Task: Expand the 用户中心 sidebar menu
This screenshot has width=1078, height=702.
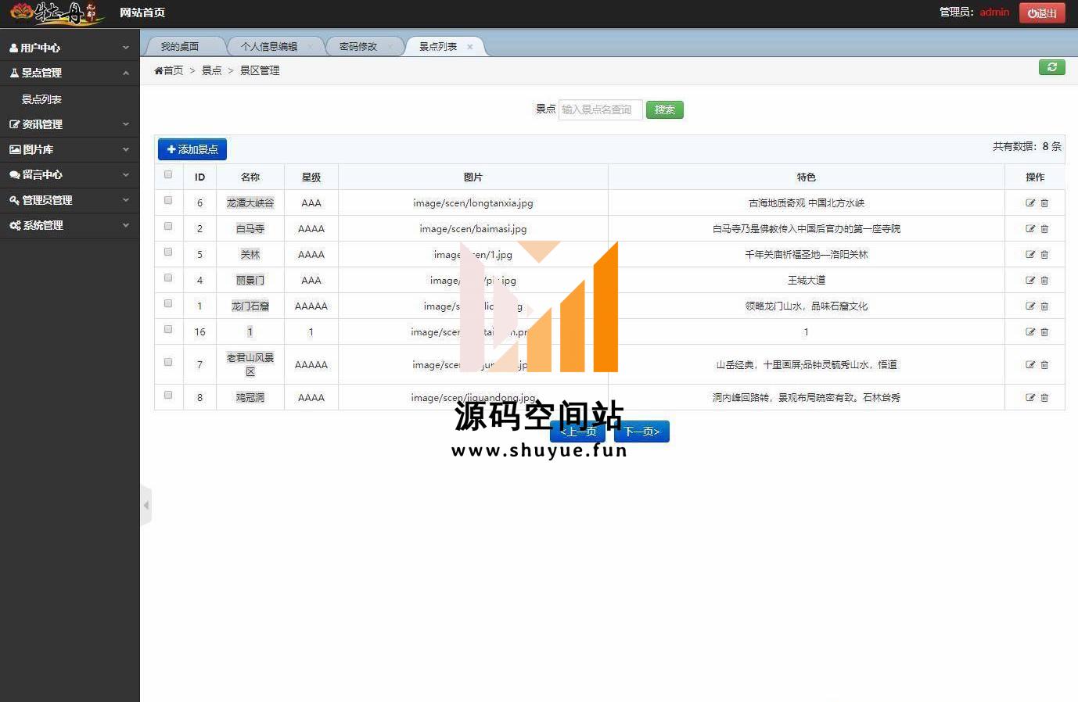Action: pos(70,48)
